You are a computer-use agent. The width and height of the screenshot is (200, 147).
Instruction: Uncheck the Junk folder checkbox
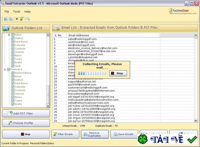13,66
